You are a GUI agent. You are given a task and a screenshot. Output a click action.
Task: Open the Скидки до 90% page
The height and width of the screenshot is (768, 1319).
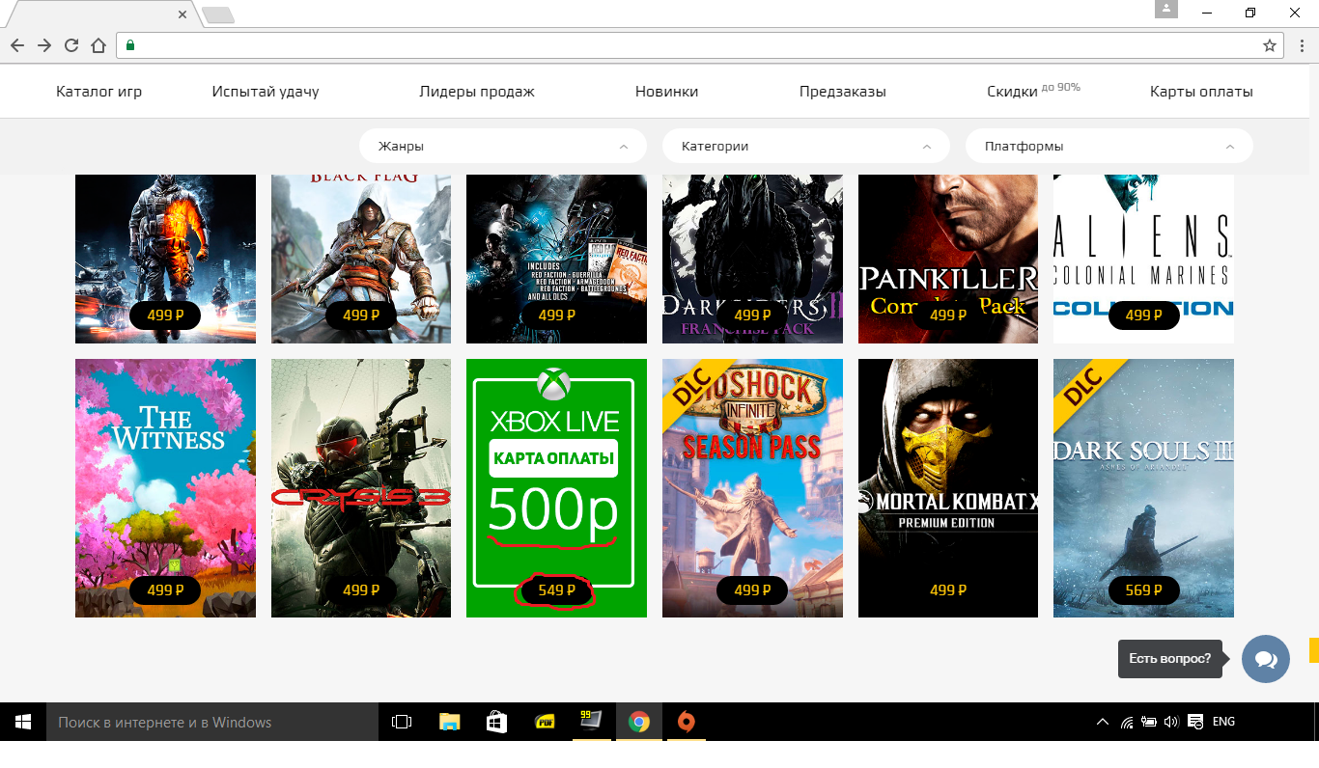coord(1033,91)
